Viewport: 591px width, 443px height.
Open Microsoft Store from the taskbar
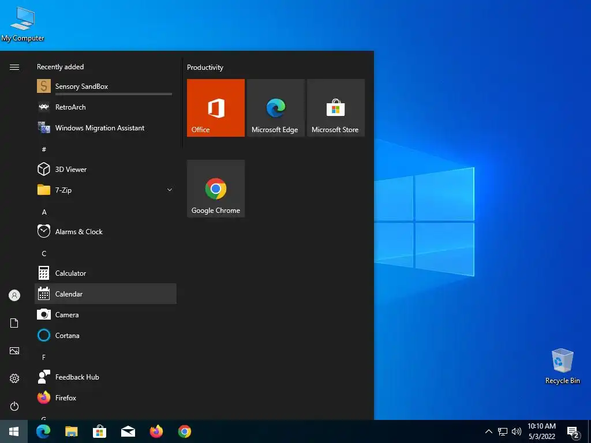pos(99,431)
